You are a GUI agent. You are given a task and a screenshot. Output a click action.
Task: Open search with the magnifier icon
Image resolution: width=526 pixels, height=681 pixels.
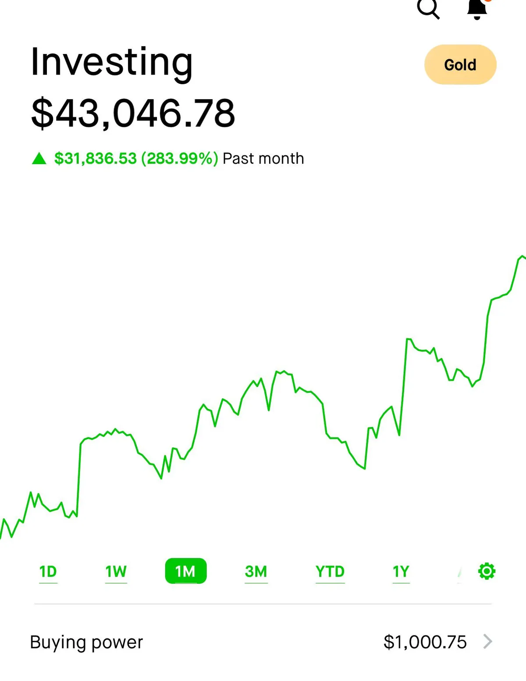click(428, 9)
